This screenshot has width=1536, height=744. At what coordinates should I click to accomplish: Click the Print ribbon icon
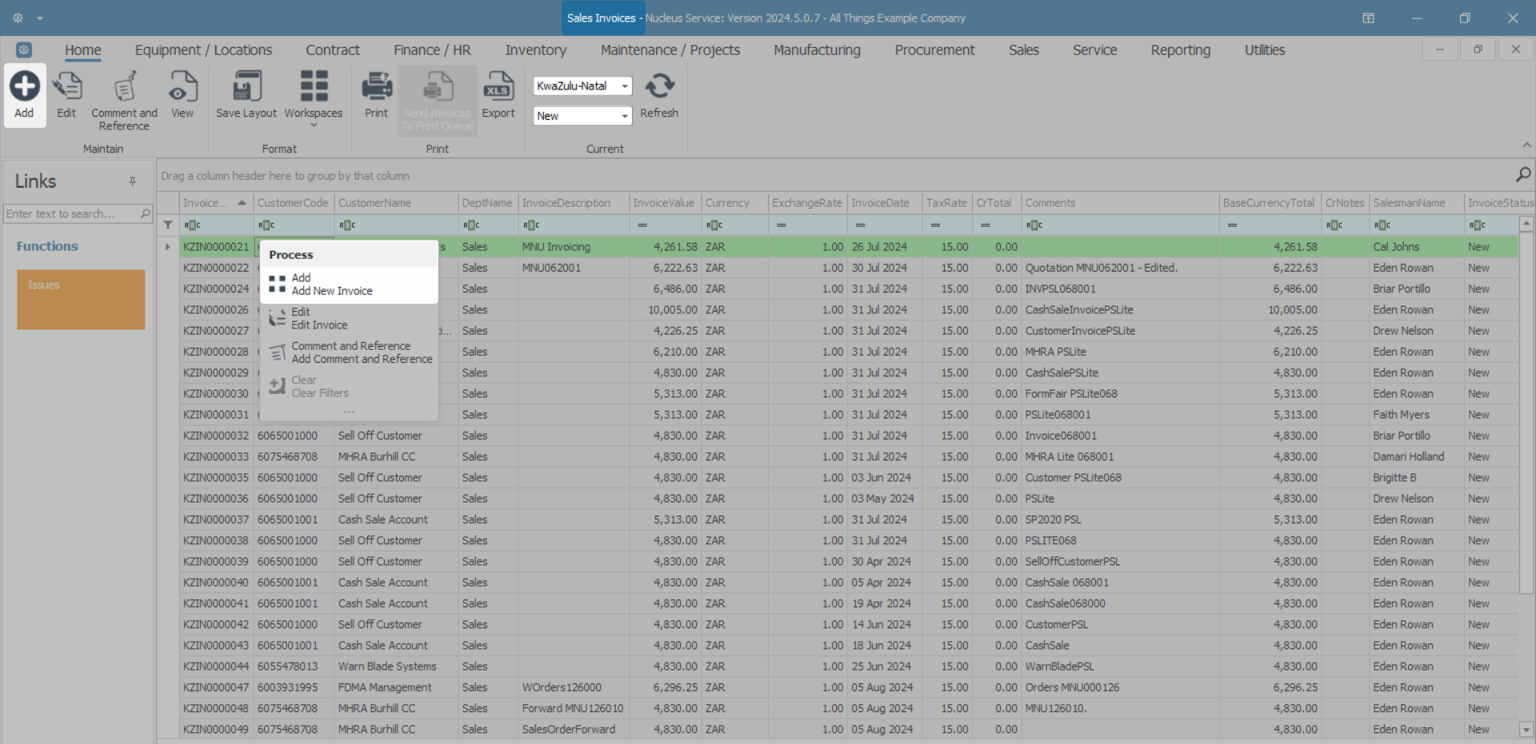coord(377,86)
